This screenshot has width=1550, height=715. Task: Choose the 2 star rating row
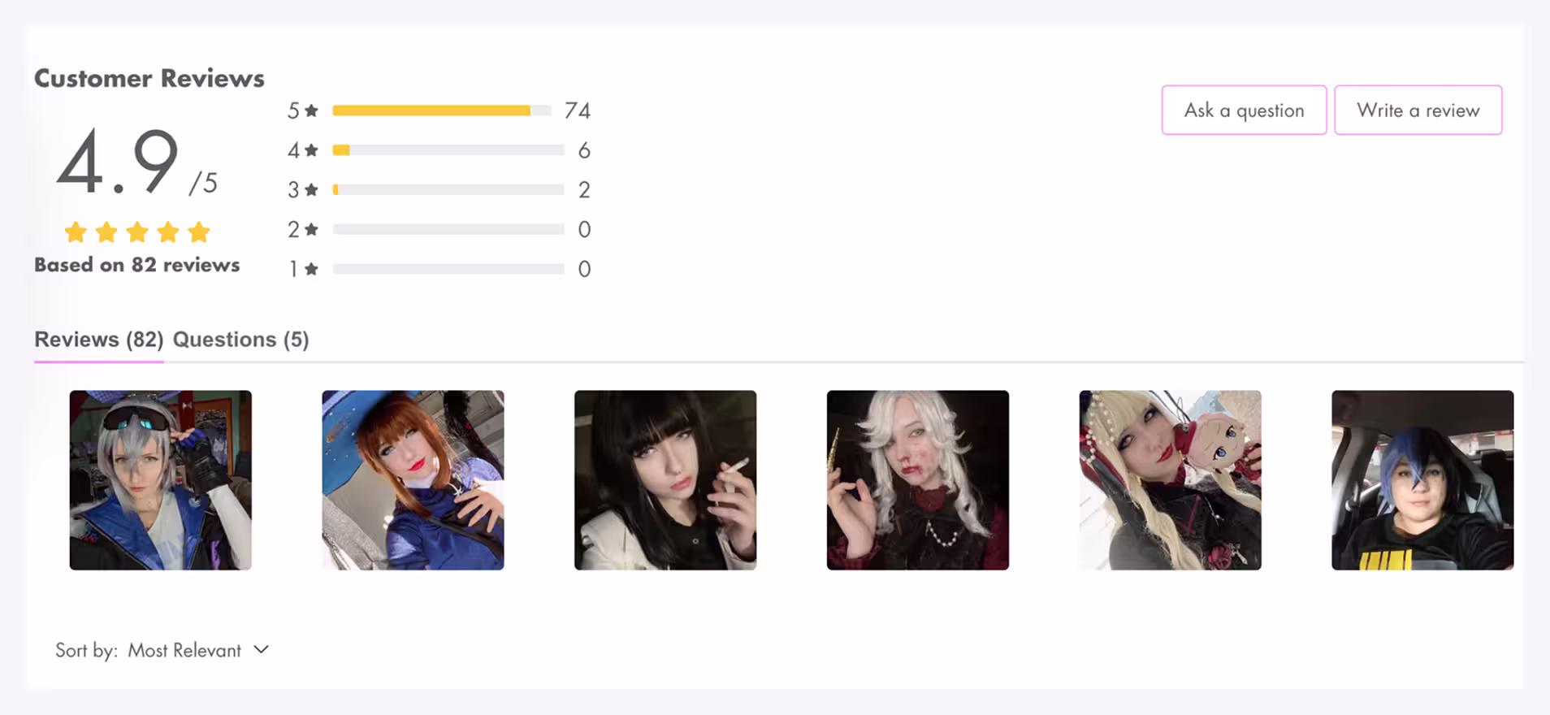pos(439,230)
